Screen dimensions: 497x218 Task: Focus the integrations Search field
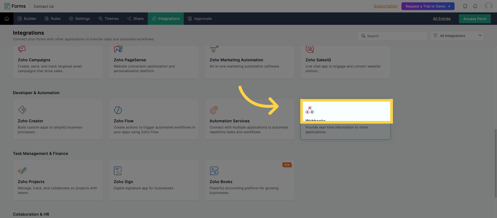[392, 36]
